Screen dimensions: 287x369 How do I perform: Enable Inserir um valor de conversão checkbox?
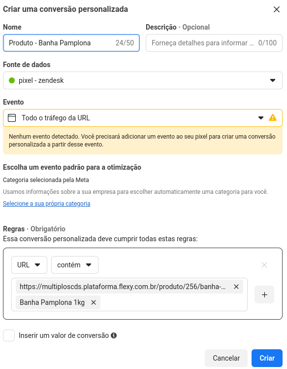(x=9, y=335)
